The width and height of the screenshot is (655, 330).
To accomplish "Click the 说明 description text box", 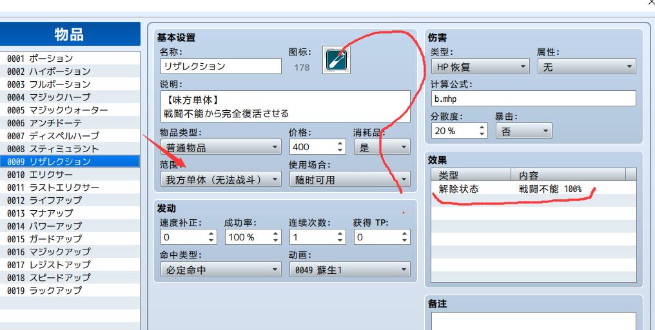I will pyautogui.click(x=286, y=106).
